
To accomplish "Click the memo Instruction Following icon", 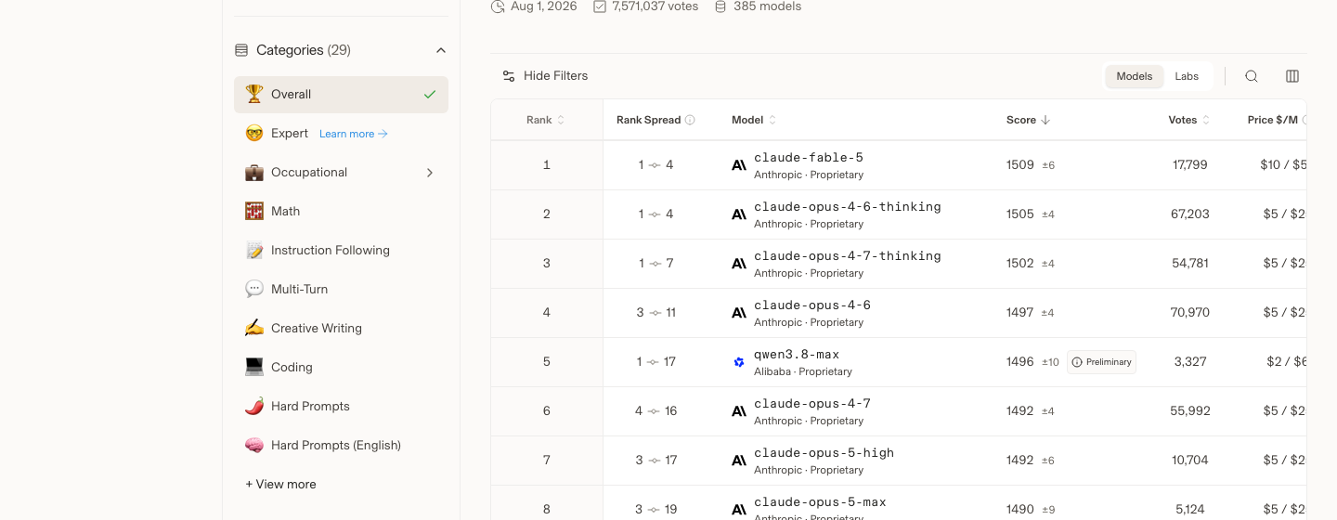I will [x=254, y=250].
